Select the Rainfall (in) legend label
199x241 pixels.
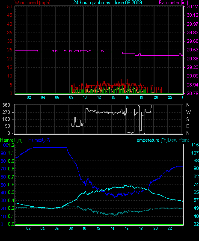click(x=12, y=140)
